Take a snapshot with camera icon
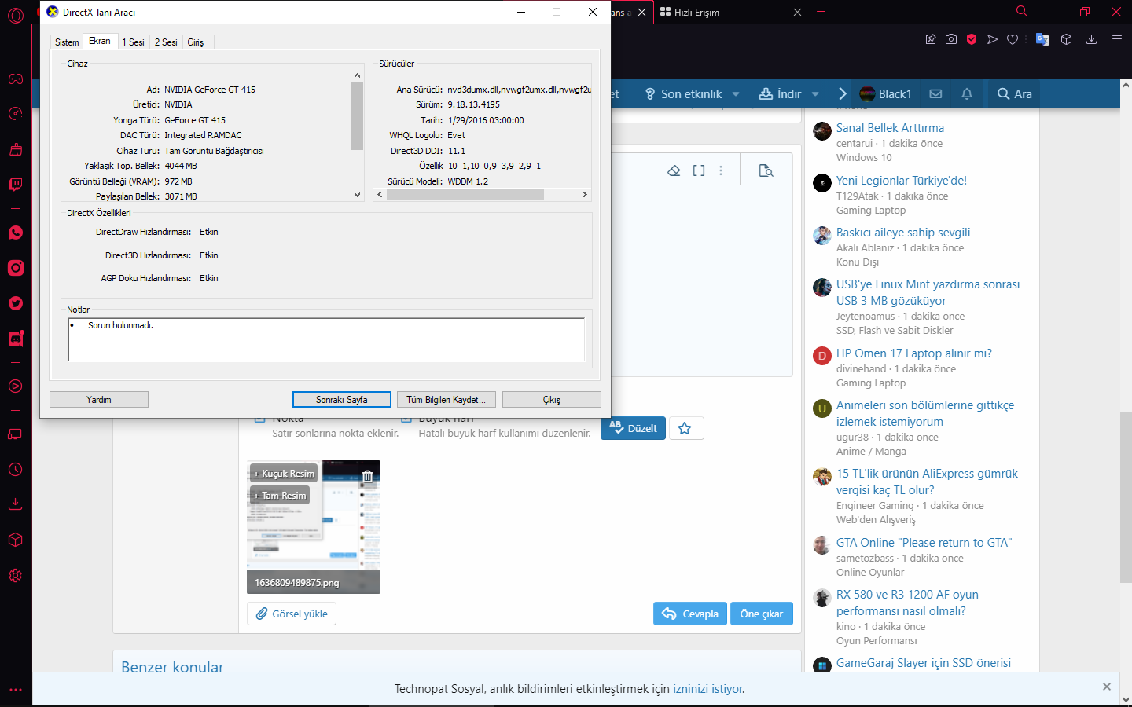The image size is (1132, 707). tap(951, 39)
